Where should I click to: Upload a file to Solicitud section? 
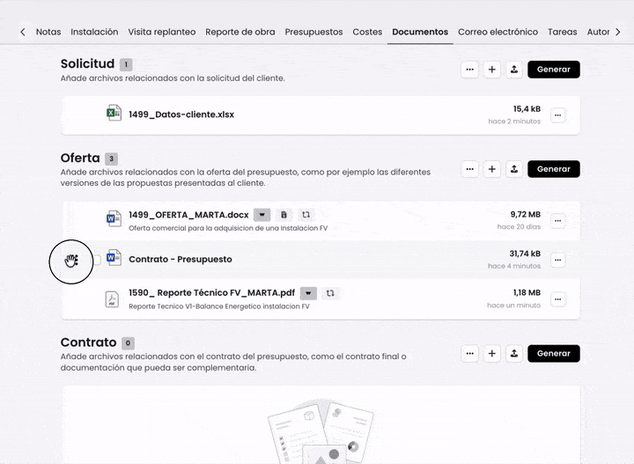pos(514,70)
